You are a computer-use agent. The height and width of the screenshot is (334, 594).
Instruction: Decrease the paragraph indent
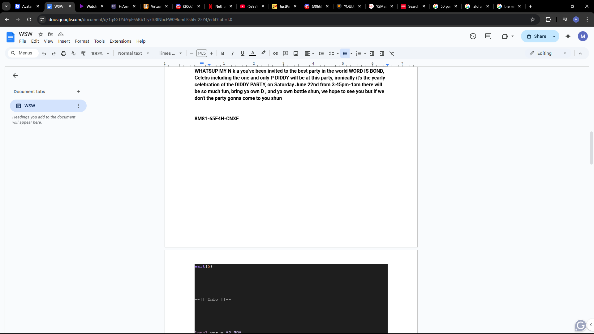[x=372, y=54]
